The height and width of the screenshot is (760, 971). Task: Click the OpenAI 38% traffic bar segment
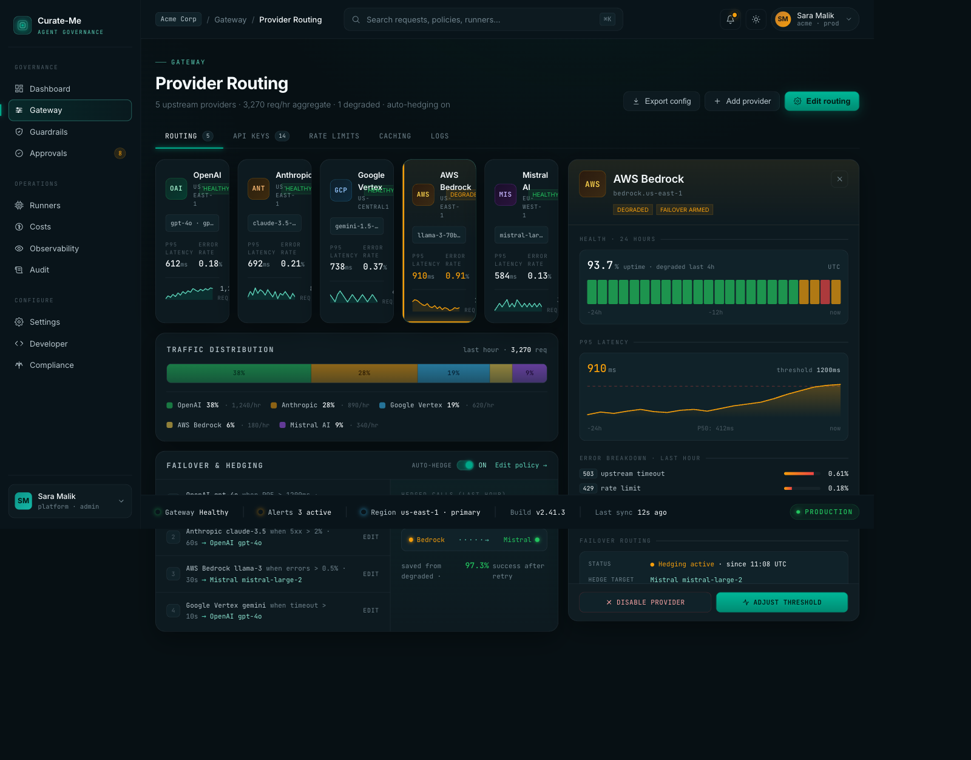[x=239, y=373]
